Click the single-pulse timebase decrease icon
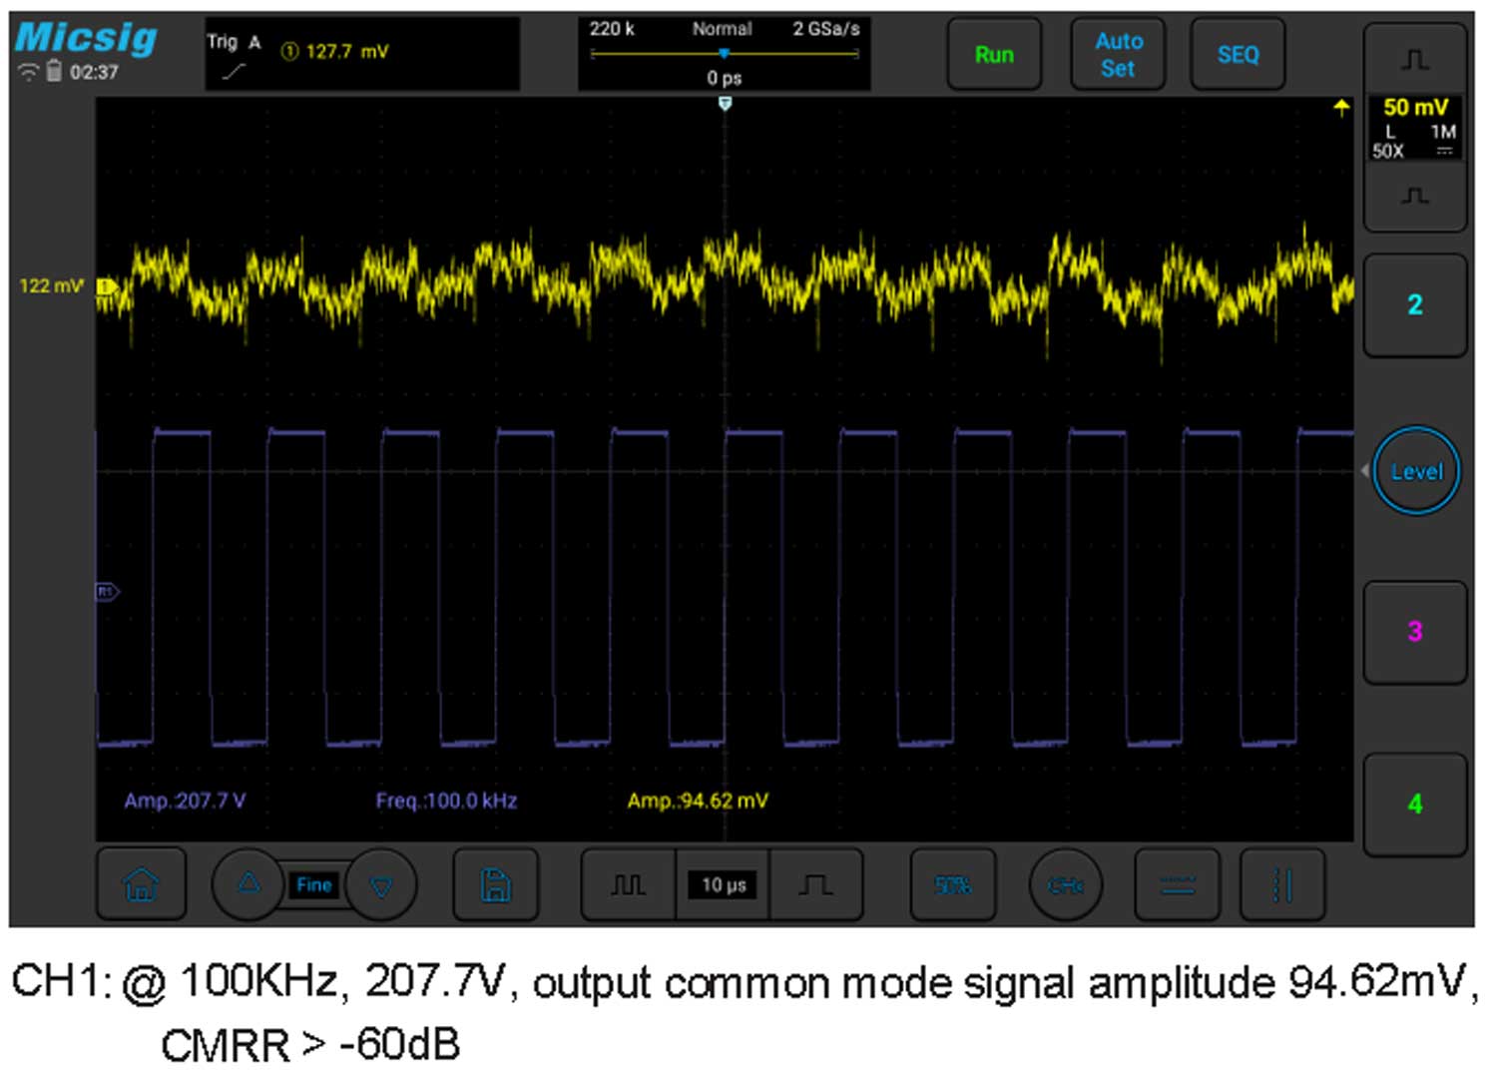The width and height of the screenshot is (1497, 1075). click(x=815, y=884)
